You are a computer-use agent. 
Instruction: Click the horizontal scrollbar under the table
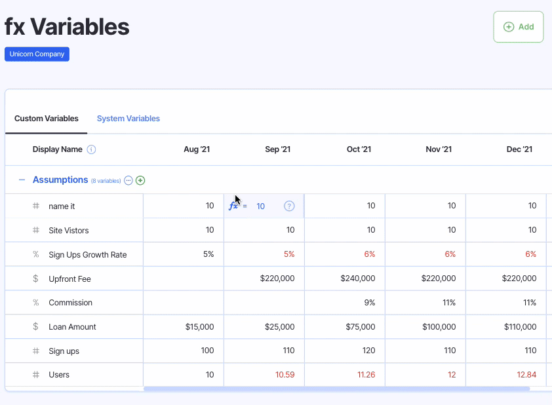click(336, 389)
